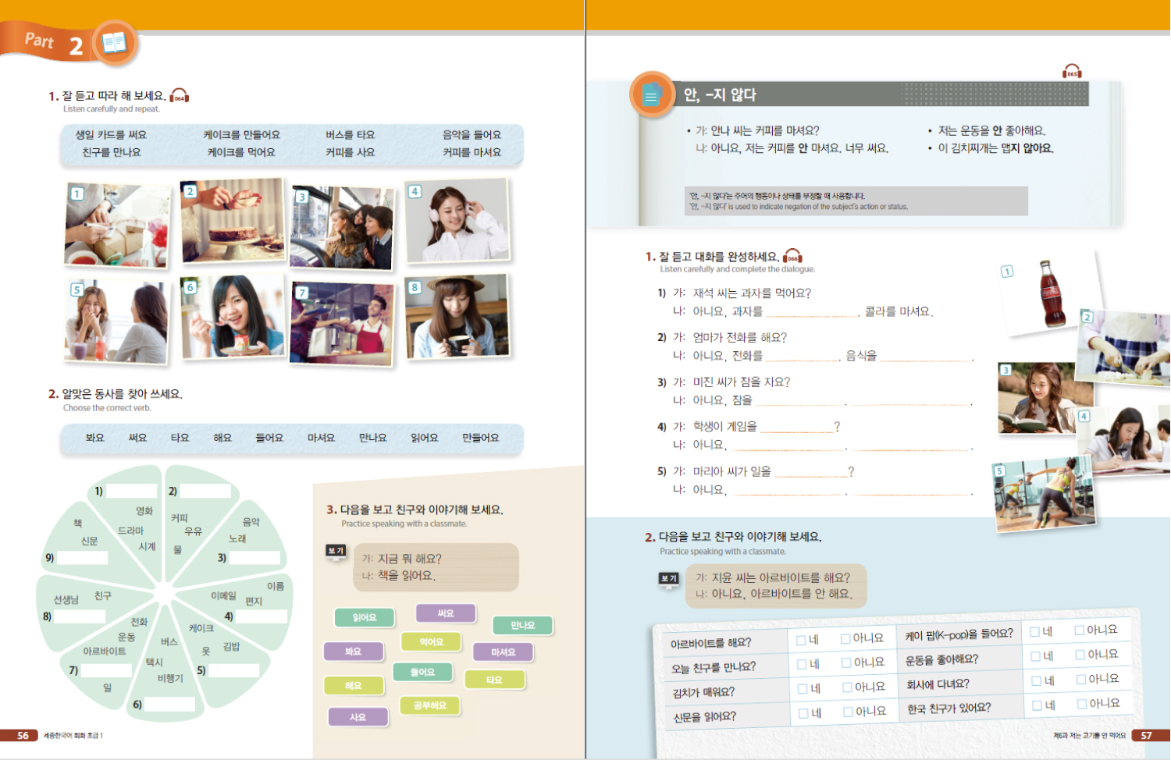Check 네 for 아르바이트를 해요?
1171x760 pixels.
801,641
